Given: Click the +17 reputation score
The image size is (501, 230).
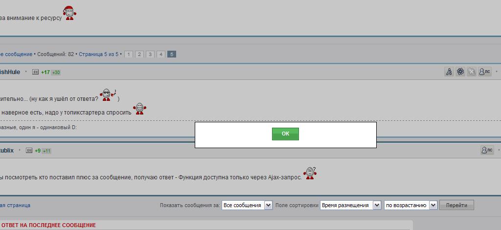Looking at the screenshot, I should 46,72.
